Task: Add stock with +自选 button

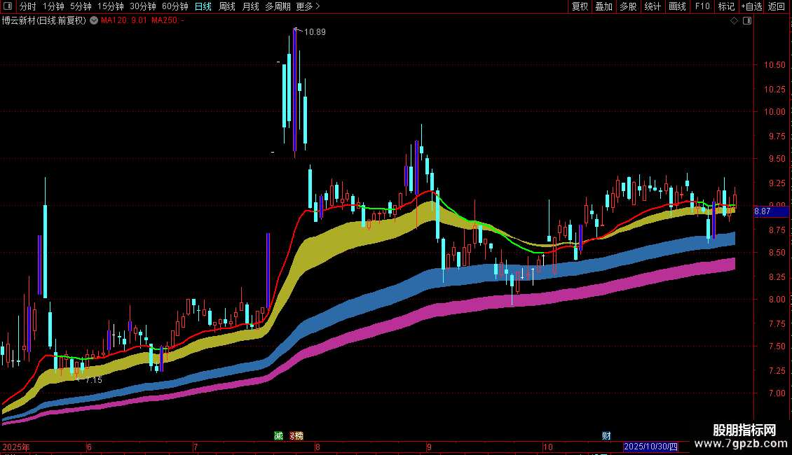Action: coord(751,6)
